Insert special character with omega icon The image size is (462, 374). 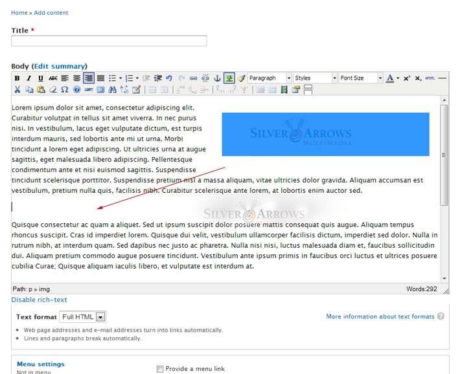tap(65, 89)
